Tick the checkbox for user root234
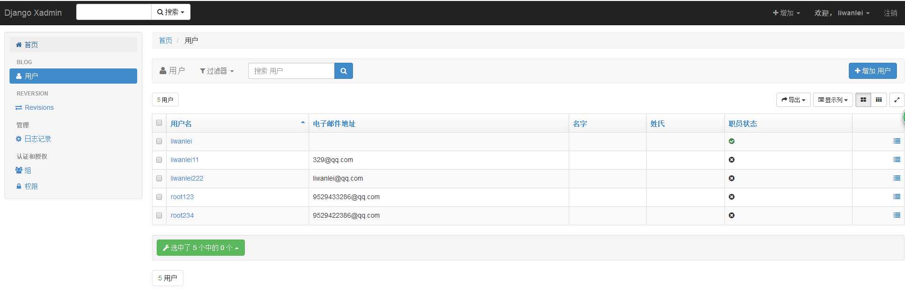The height and width of the screenshot is (298, 905). [x=159, y=215]
